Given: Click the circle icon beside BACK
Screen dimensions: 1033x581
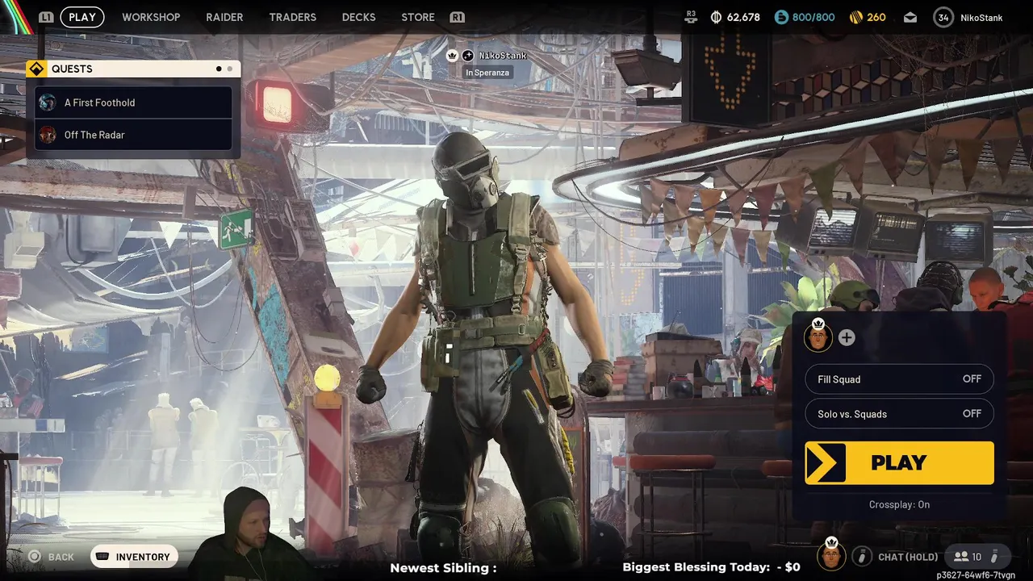Looking at the screenshot, I should pyautogui.click(x=34, y=557).
